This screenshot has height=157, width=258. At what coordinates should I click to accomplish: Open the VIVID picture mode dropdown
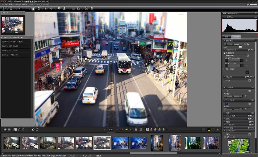pos(249,80)
